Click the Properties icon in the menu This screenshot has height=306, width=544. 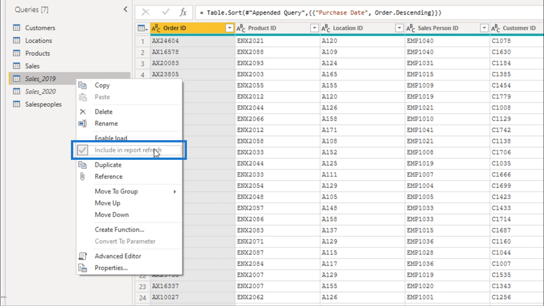[x=83, y=268]
